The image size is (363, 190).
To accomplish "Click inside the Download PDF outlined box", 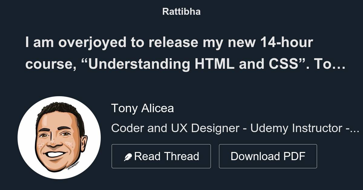I will (x=268, y=156).
